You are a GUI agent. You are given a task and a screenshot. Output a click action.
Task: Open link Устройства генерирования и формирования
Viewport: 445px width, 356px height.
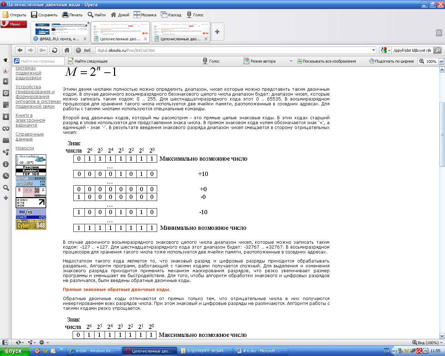38,97
